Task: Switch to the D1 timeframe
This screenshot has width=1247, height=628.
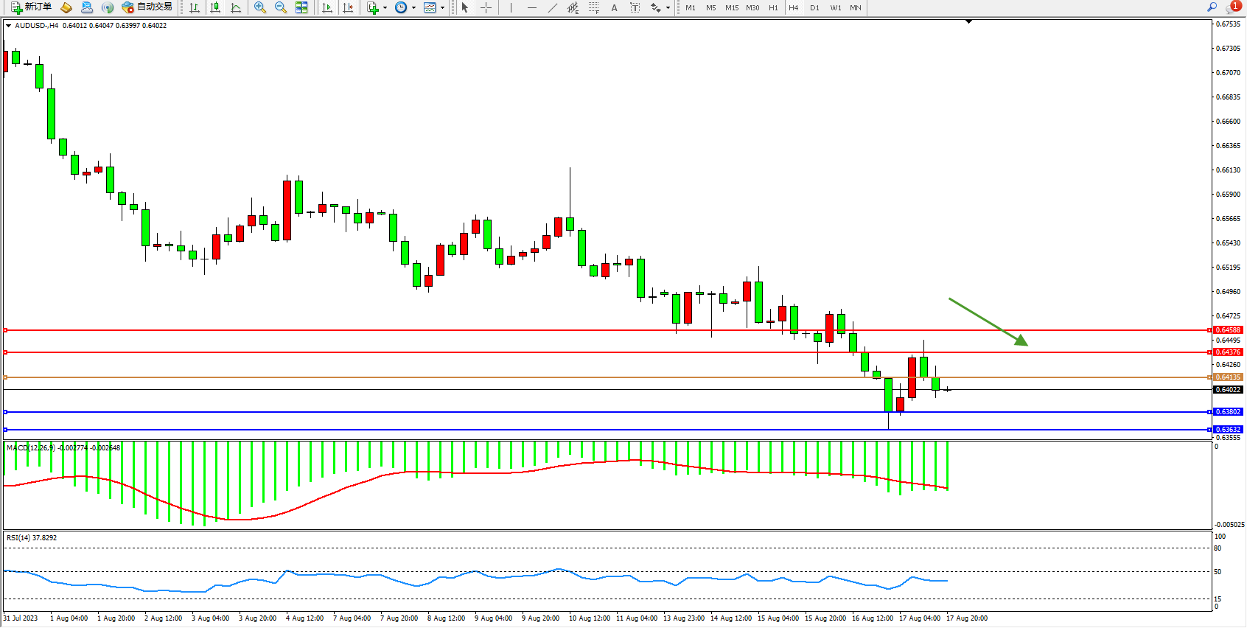Action: [814, 7]
